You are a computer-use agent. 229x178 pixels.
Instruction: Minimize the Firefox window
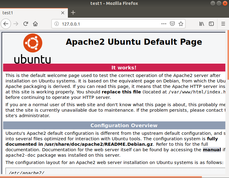coord(213,3)
